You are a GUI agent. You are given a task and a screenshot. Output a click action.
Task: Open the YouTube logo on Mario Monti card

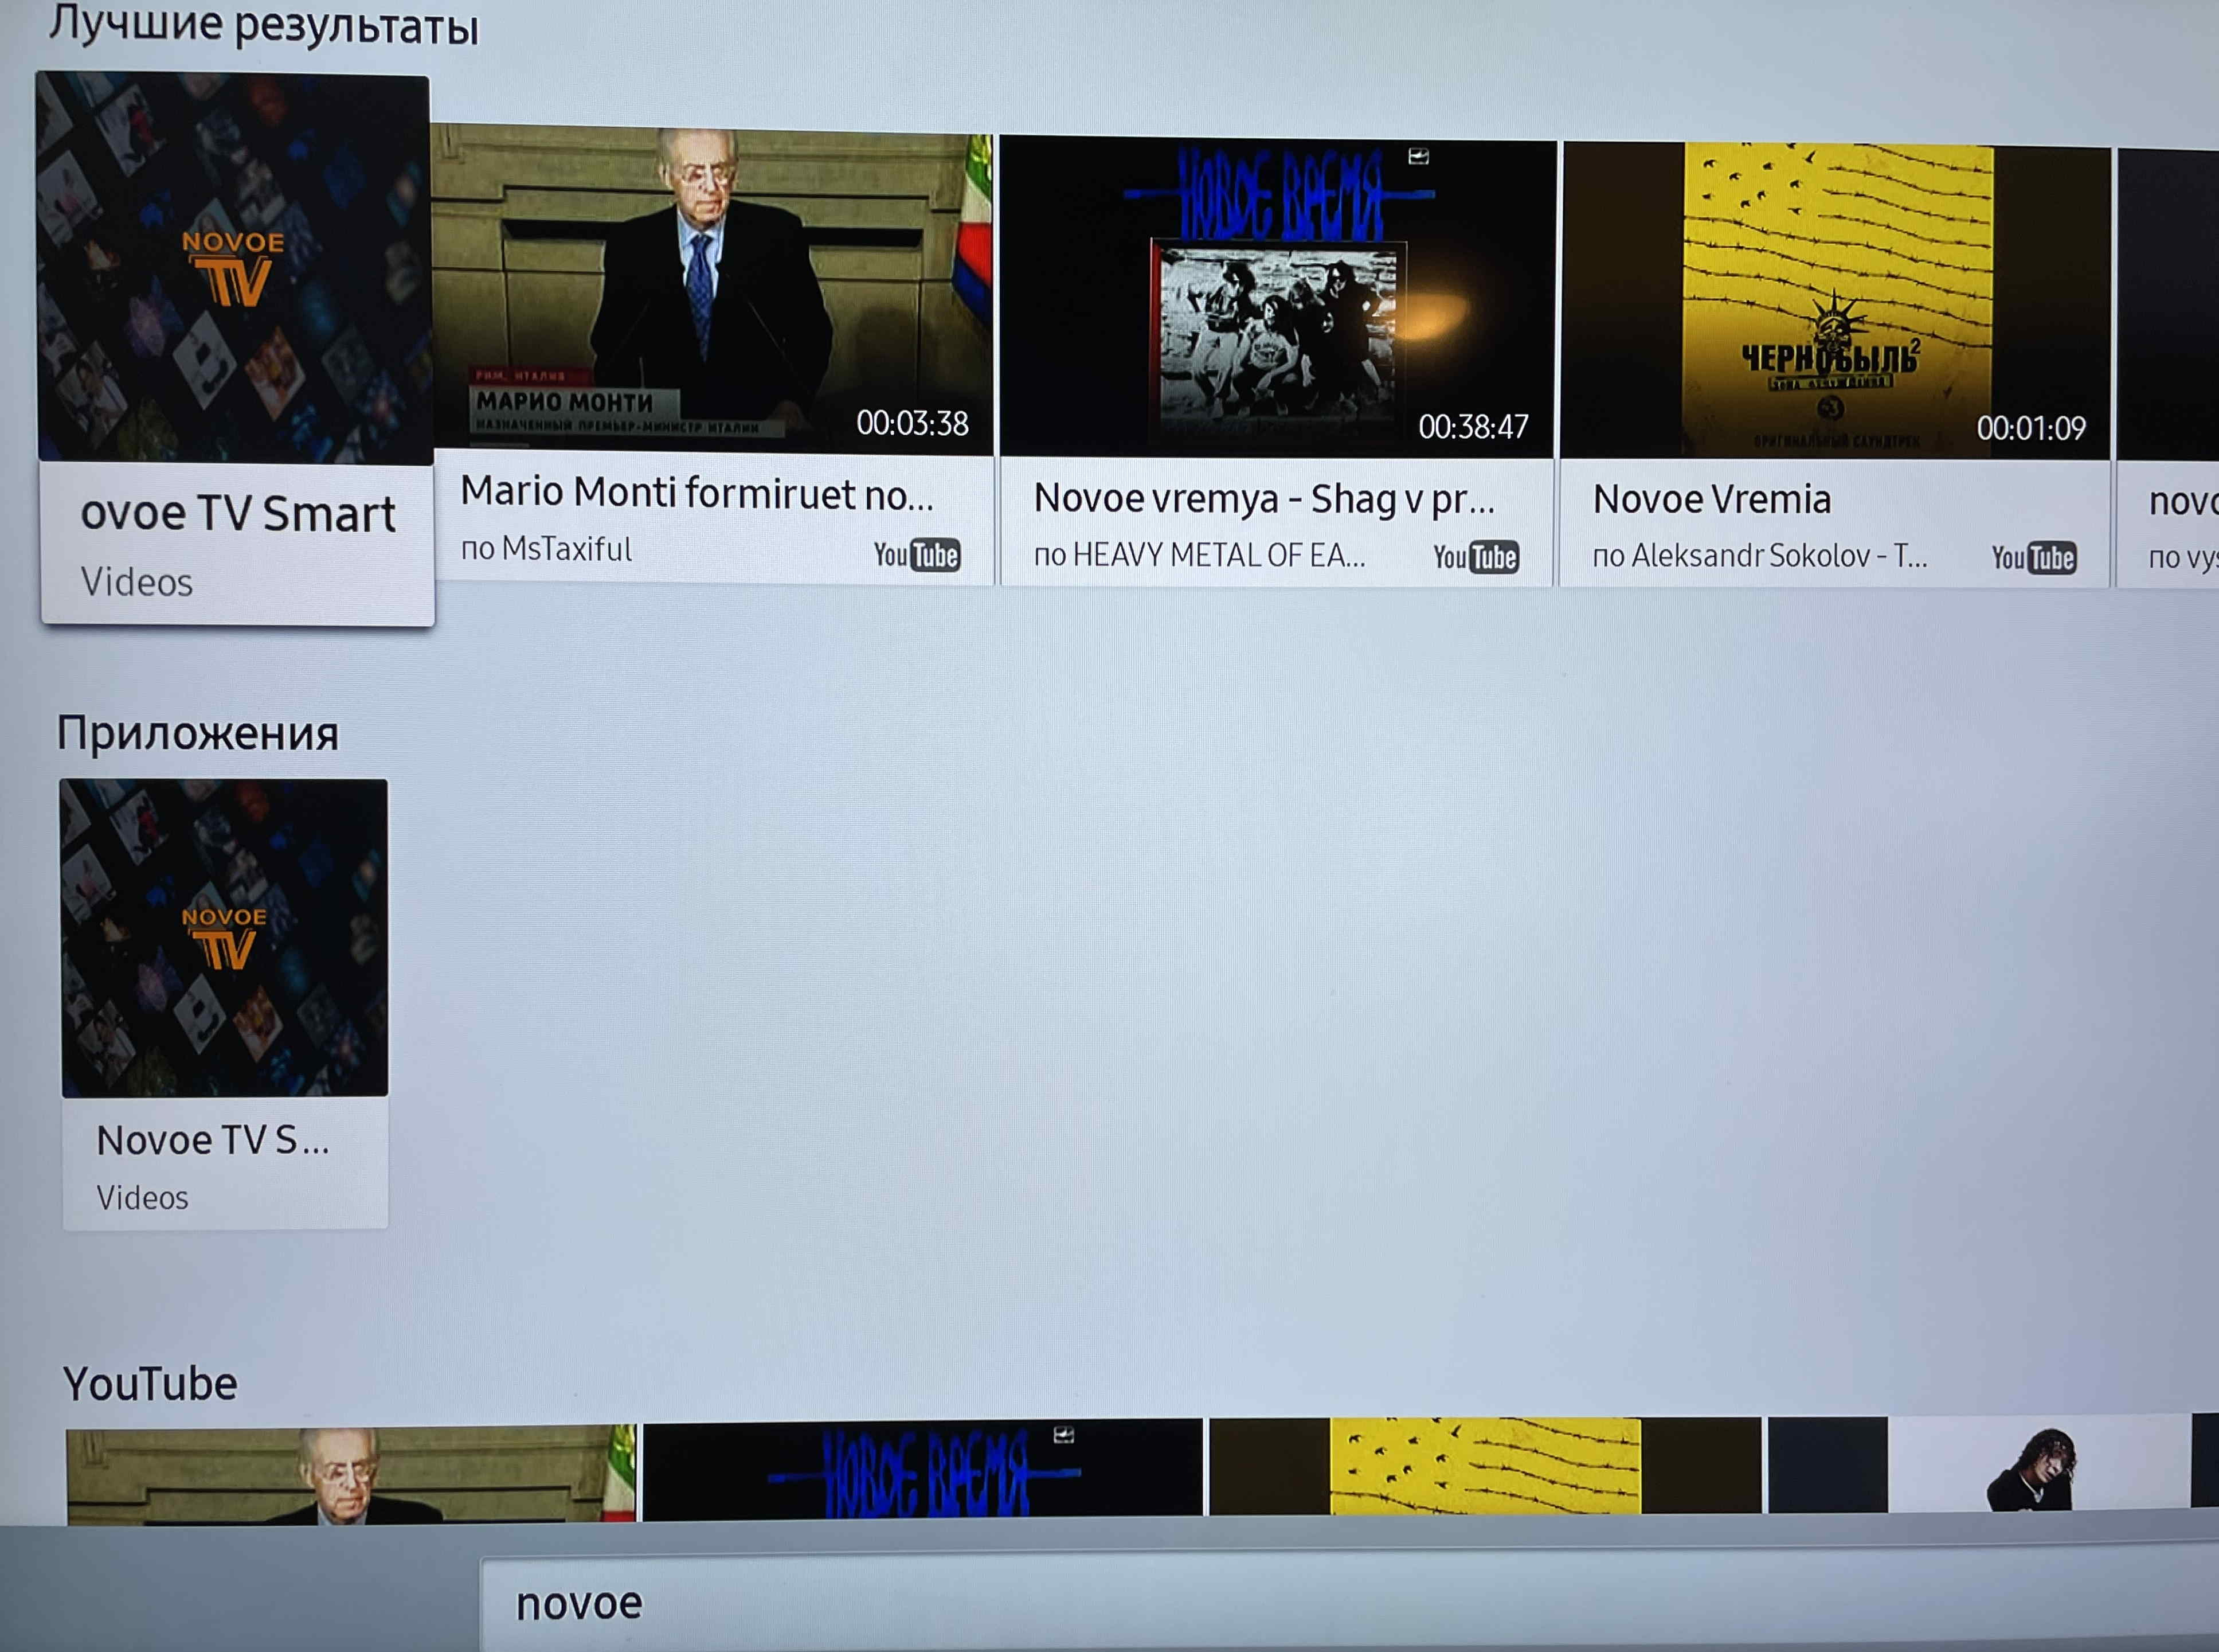point(917,554)
